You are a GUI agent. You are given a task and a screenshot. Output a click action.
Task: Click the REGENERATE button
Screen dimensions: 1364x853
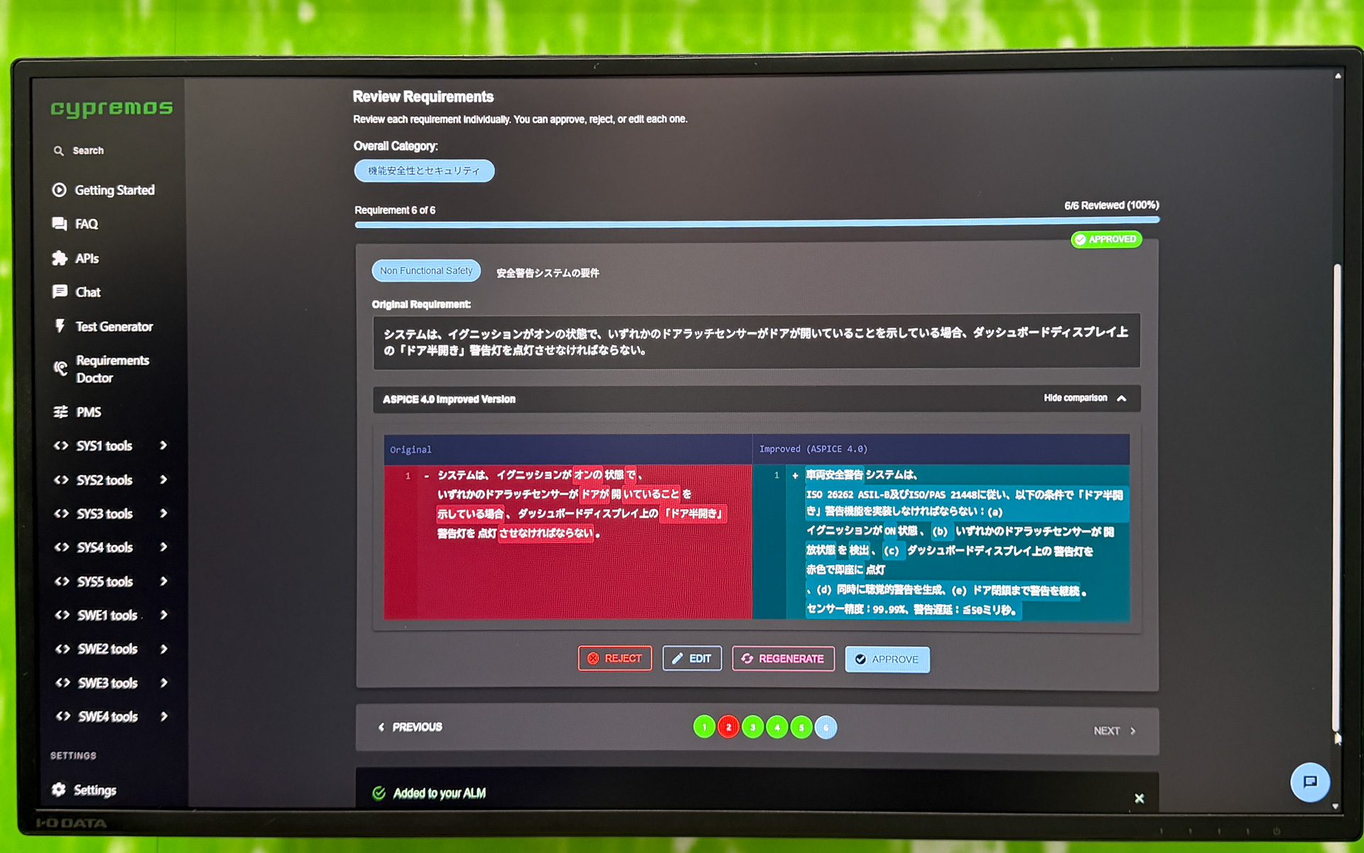coord(783,659)
